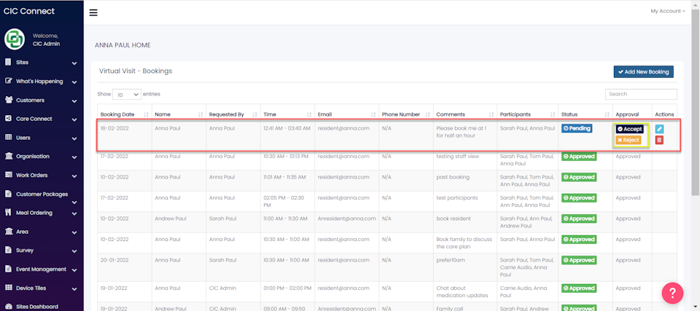Click the CIC Connect logo avatar
The width and height of the screenshot is (700, 311).
tap(15, 40)
